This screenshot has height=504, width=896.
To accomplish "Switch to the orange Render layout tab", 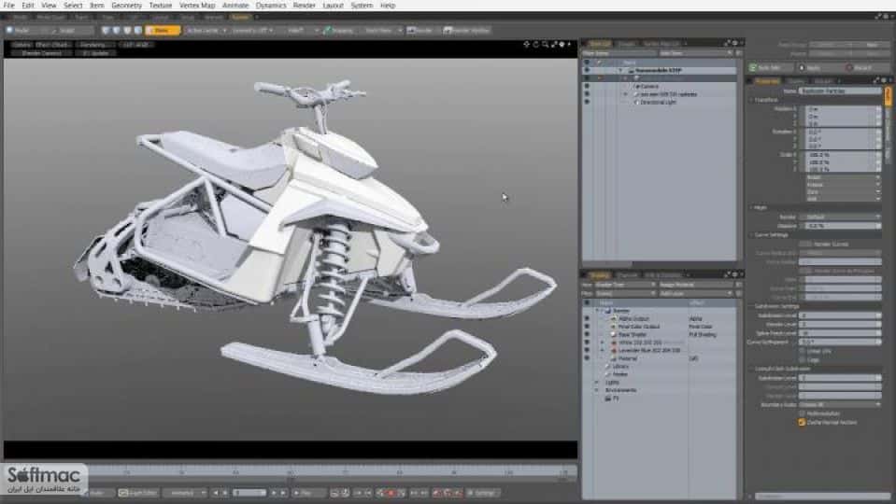I will [240, 17].
